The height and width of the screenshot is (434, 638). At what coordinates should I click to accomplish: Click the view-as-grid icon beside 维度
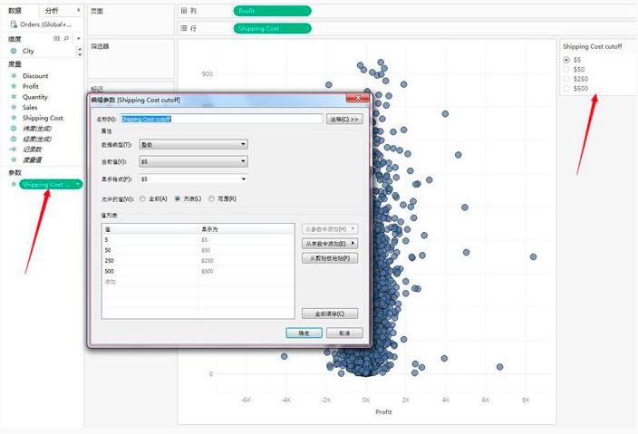[x=56, y=39]
